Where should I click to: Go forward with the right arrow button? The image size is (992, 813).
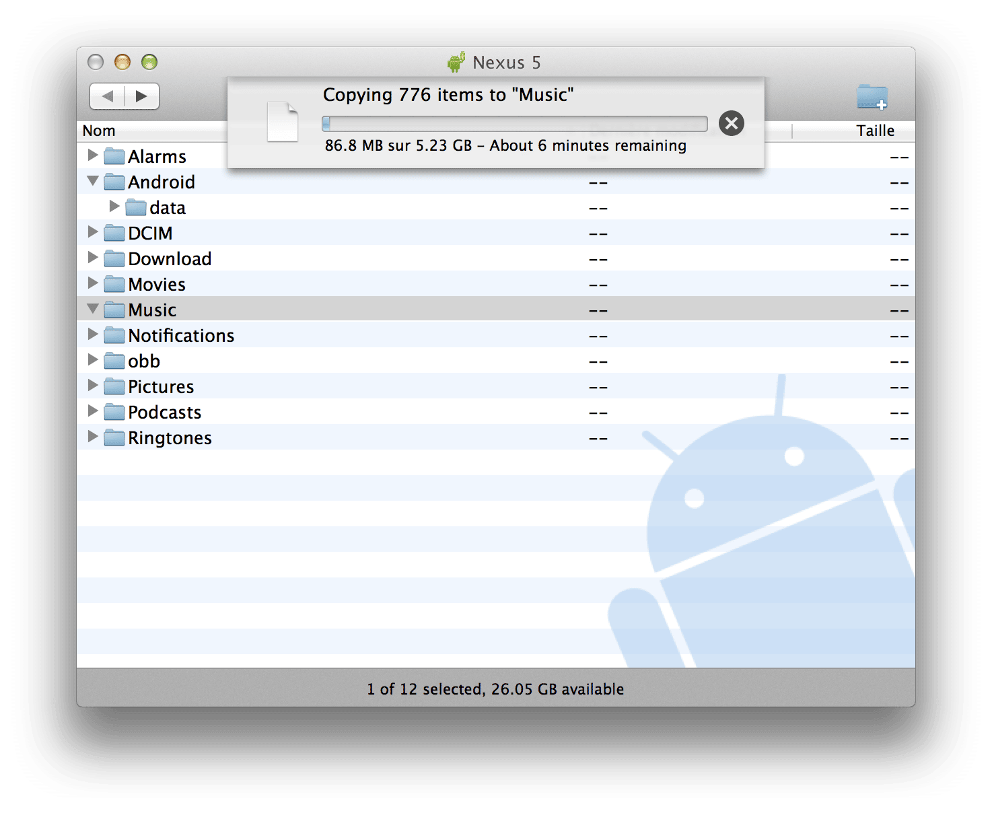click(141, 96)
